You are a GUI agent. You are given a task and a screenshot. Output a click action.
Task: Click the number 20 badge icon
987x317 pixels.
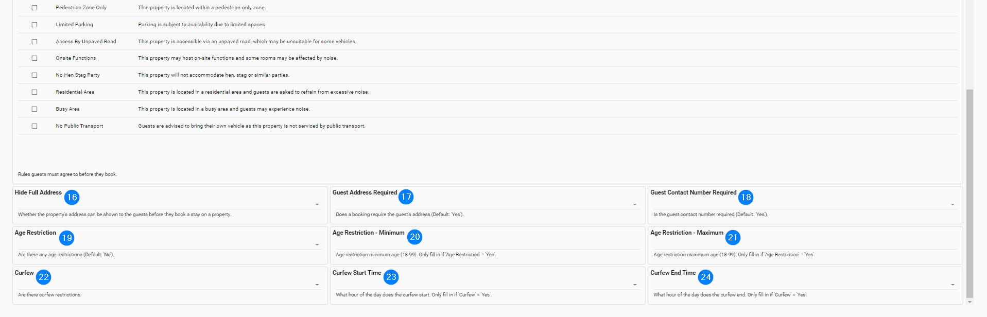click(415, 237)
